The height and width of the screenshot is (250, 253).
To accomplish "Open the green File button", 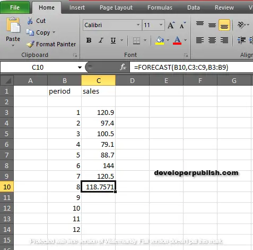I will coord(15,7).
